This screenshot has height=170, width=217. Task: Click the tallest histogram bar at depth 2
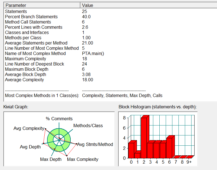(144, 138)
